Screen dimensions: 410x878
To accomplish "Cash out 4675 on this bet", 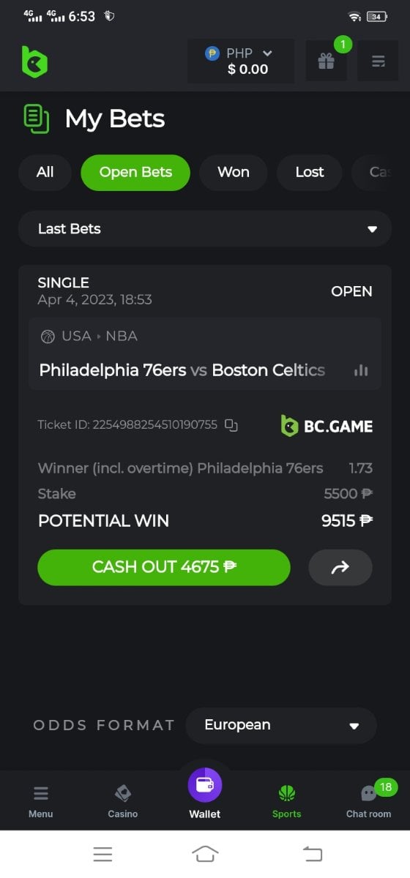I will 164,568.
